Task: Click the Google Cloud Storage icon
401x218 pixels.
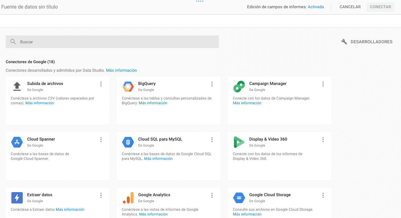Action: (239, 198)
